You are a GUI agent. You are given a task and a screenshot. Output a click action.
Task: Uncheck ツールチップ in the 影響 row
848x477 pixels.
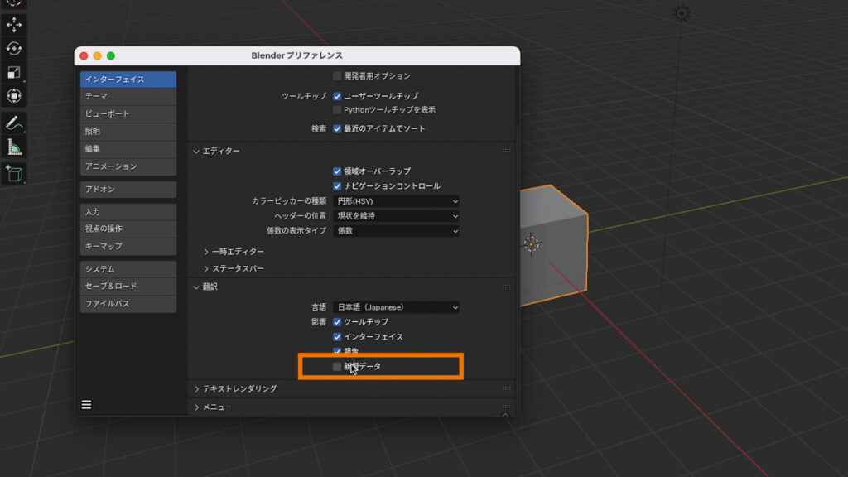point(337,322)
